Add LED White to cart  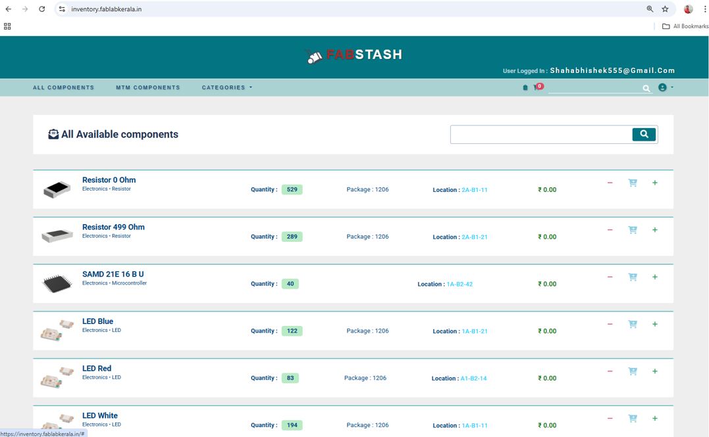[x=633, y=419]
